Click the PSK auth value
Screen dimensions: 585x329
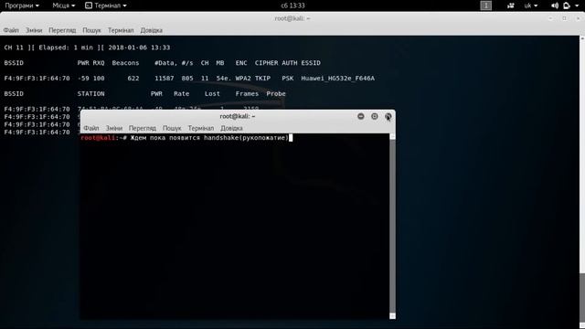pos(288,79)
